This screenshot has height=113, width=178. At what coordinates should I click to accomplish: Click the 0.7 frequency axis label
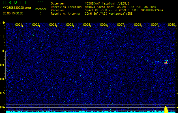click(2, 93)
